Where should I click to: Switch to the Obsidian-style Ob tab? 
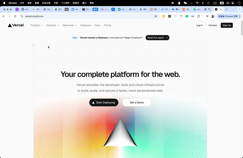[x=86, y=9]
